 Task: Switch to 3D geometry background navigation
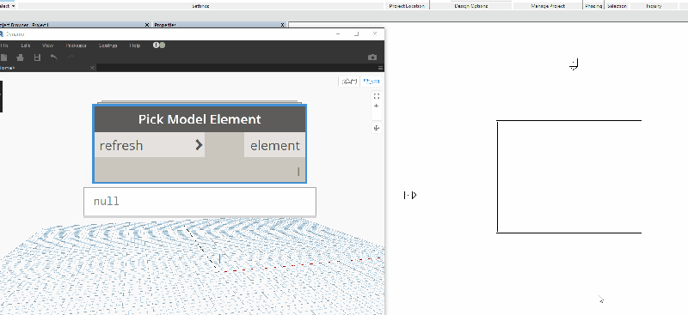point(349,81)
